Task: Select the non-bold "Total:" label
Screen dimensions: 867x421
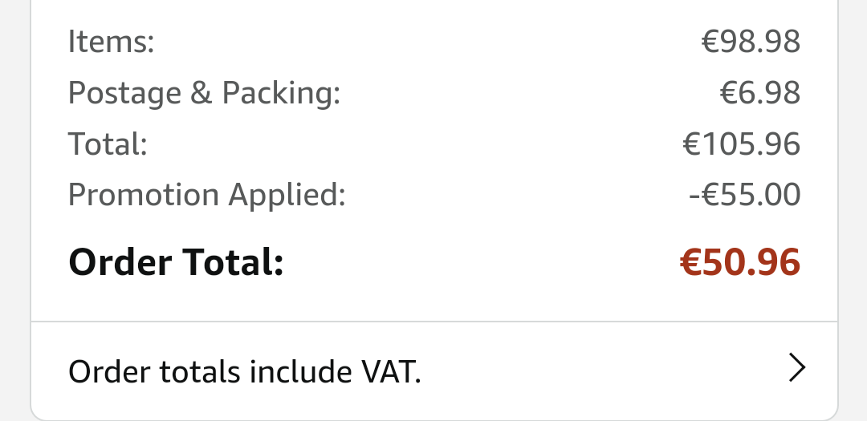Action: [108, 144]
